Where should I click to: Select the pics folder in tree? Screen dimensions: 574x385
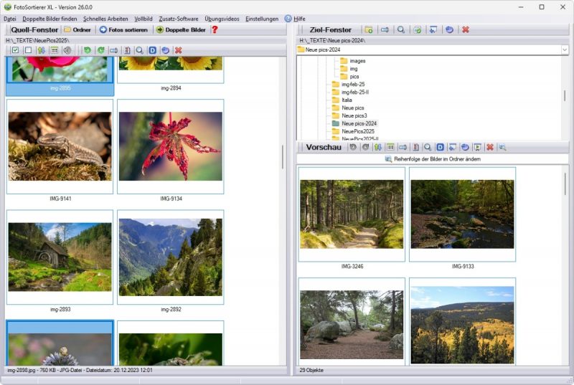coord(354,77)
